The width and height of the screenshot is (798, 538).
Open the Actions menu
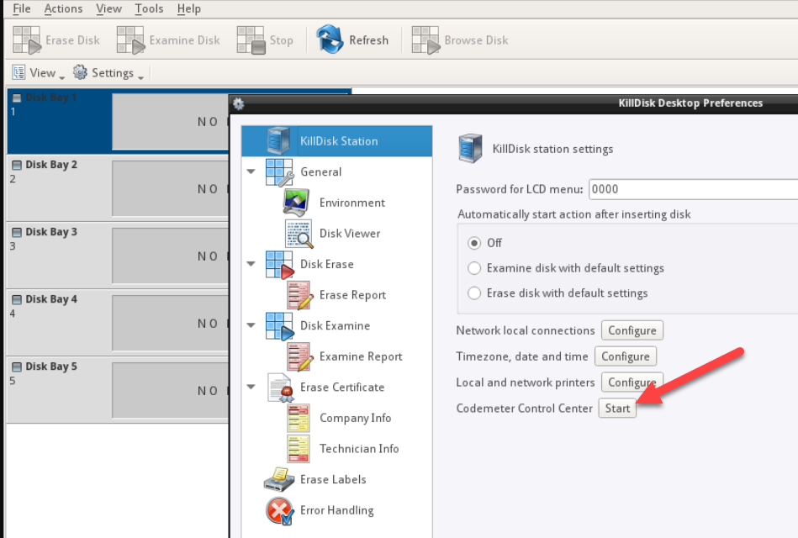63,8
